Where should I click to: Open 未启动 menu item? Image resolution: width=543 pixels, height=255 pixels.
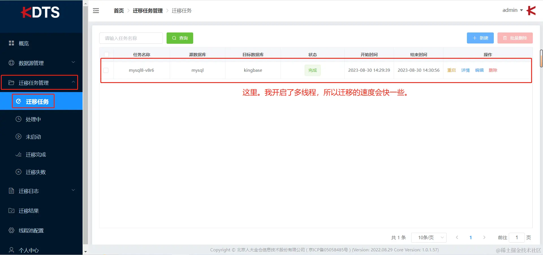41,137
